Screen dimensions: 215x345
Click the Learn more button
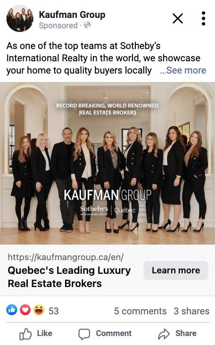(x=176, y=271)
